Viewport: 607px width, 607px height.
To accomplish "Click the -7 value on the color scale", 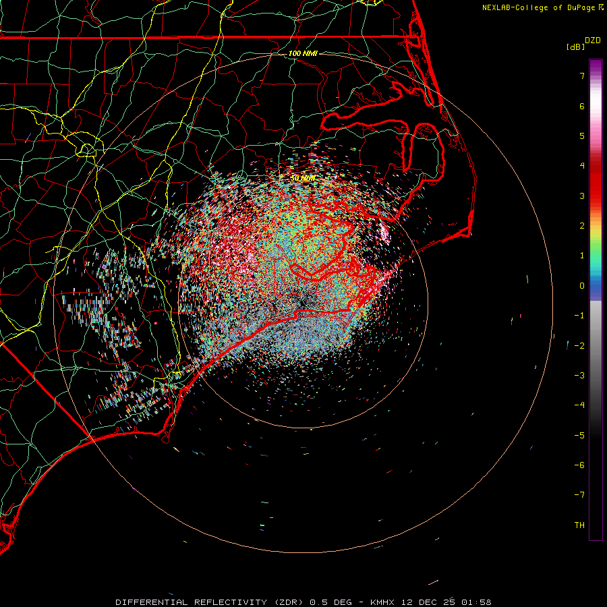I will coord(579,495).
